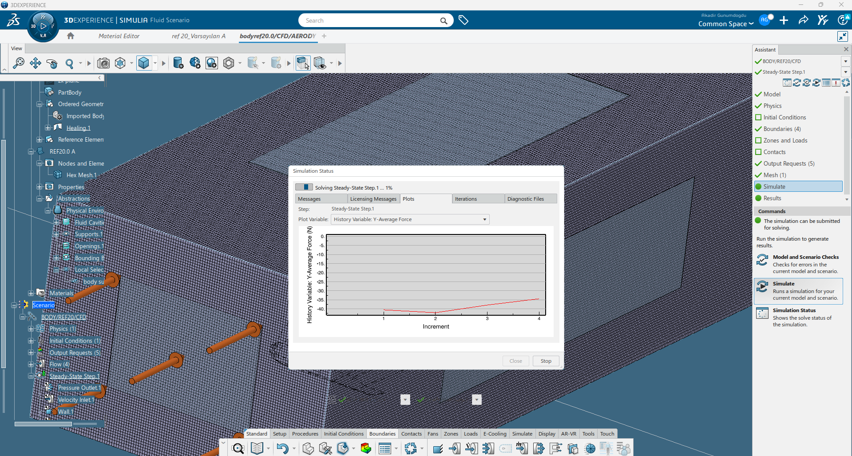Click the tag icon beside search bar
The height and width of the screenshot is (456, 852).
464,20
